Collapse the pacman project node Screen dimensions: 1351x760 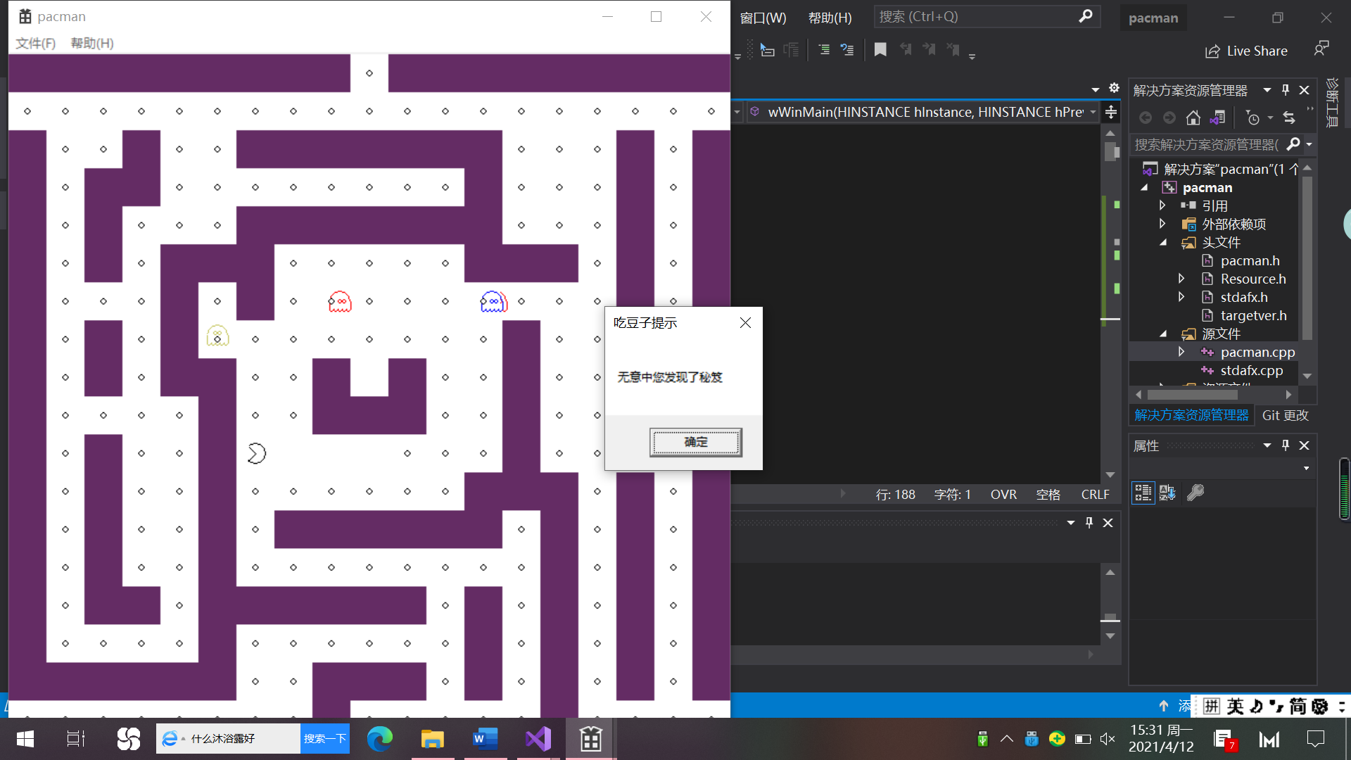point(1145,187)
